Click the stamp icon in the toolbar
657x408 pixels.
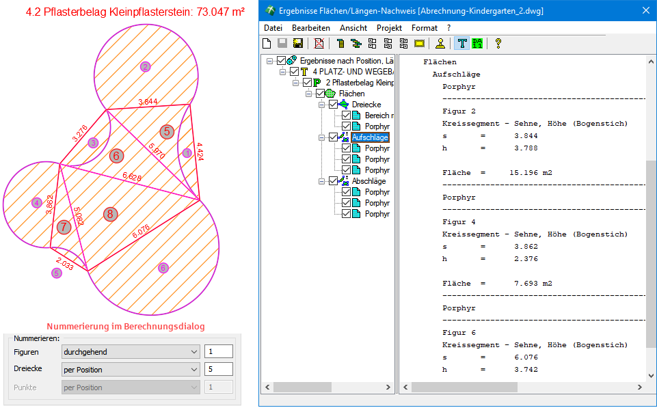pyautogui.click(x=441, y=44)
